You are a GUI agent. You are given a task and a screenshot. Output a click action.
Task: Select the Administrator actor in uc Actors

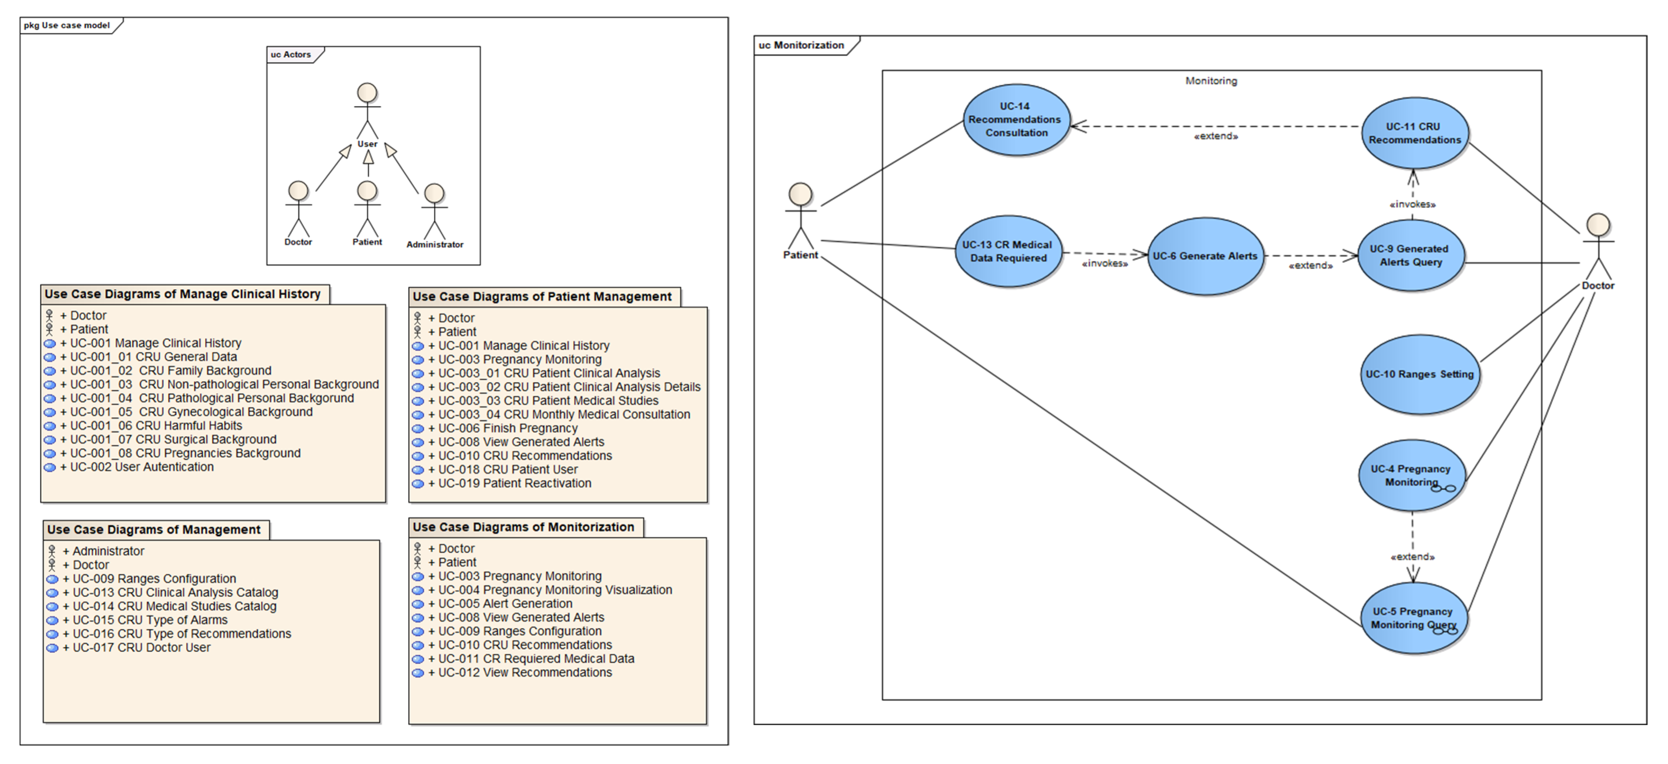(434, 216)
